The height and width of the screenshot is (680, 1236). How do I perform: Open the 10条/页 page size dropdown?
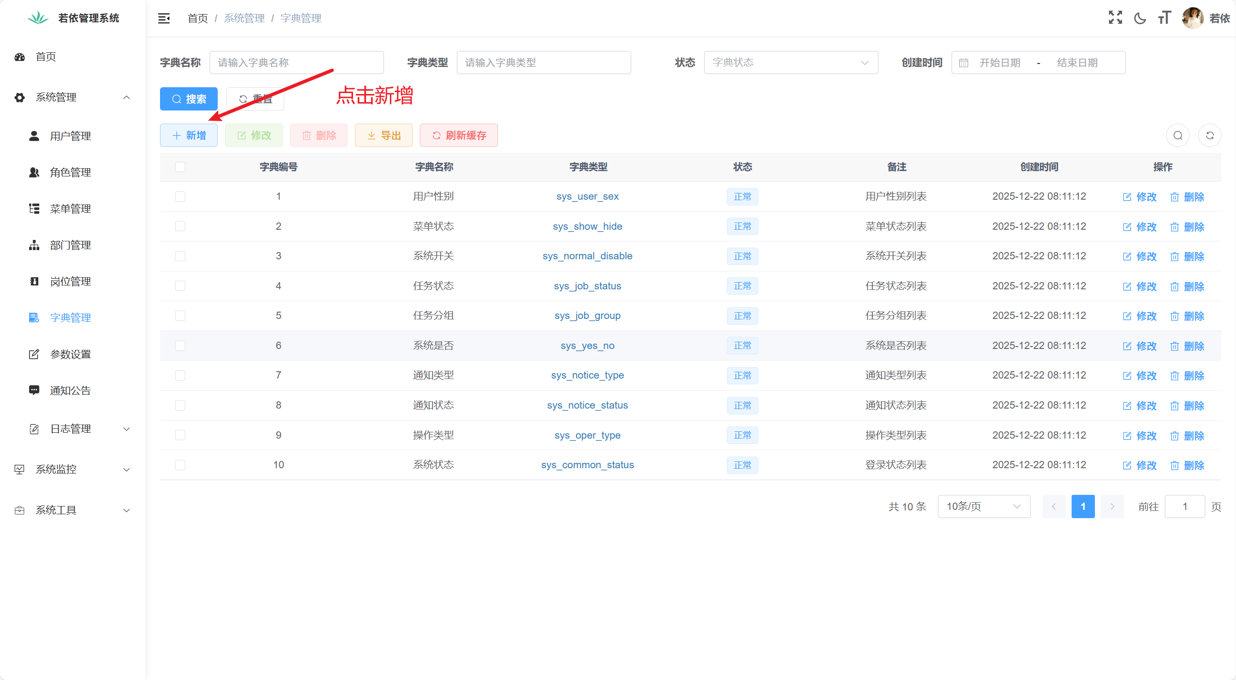tap(983, 506)
